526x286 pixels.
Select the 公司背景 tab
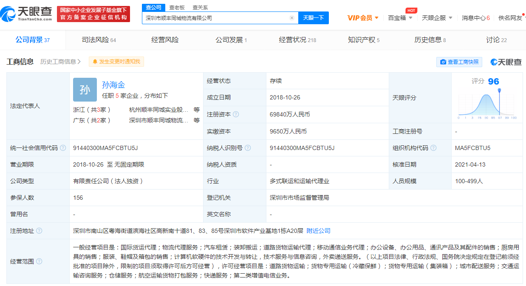point(33,40)
